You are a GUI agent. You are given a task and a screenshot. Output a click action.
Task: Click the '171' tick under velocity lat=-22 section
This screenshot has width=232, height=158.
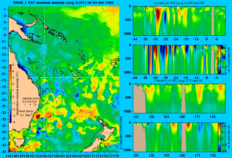[197, 156]
